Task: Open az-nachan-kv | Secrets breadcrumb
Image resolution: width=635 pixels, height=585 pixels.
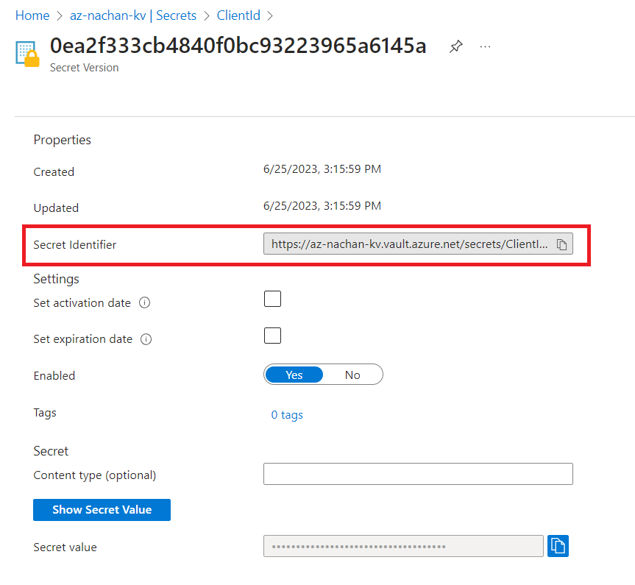Action: (x=138, y=15)
